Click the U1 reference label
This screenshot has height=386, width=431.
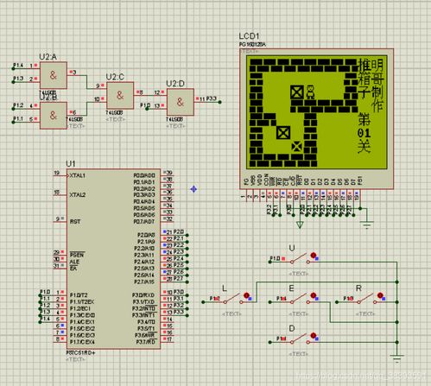(71, 164)
